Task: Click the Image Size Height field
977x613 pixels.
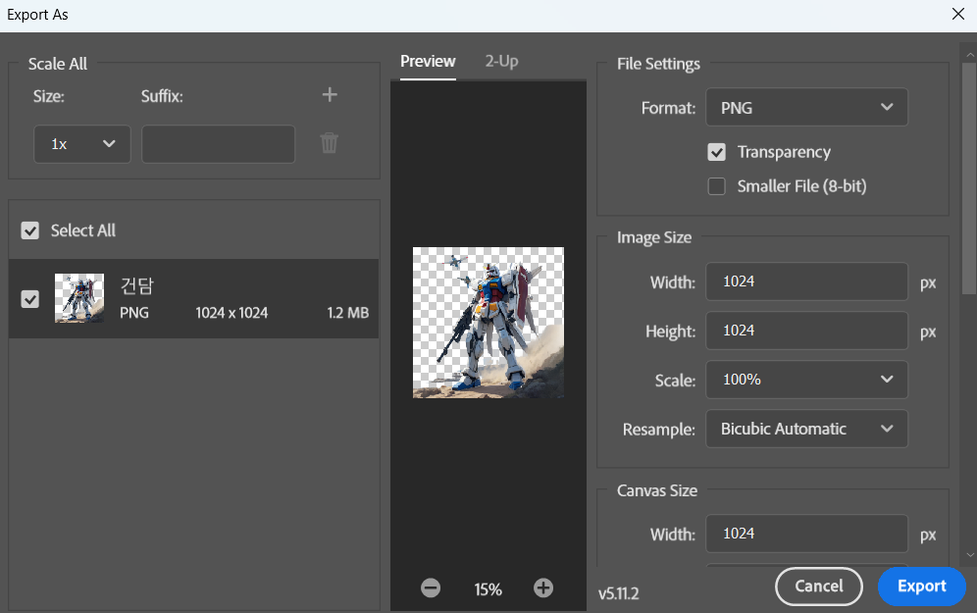Action: coord(806,331)
